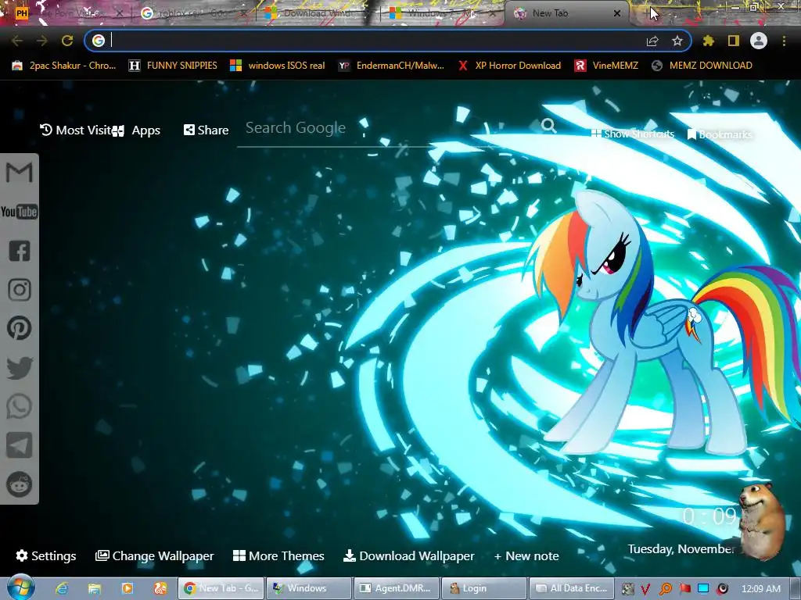The height and width of the screenshot is (600, 801).
Task: Add a New note
Action: tap(526, 555)
